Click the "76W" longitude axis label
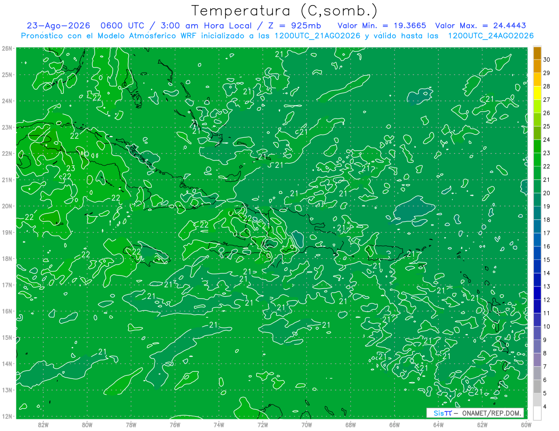This screenshot has width=559, height=431. click(175, 424)
